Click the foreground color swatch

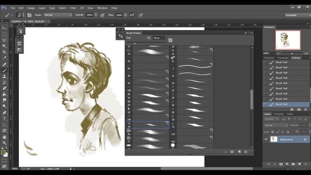[3, 152]
